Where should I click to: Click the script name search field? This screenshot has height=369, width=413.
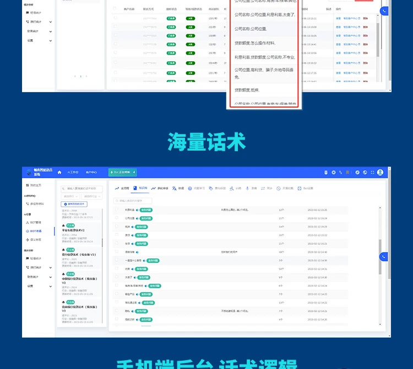81,189
